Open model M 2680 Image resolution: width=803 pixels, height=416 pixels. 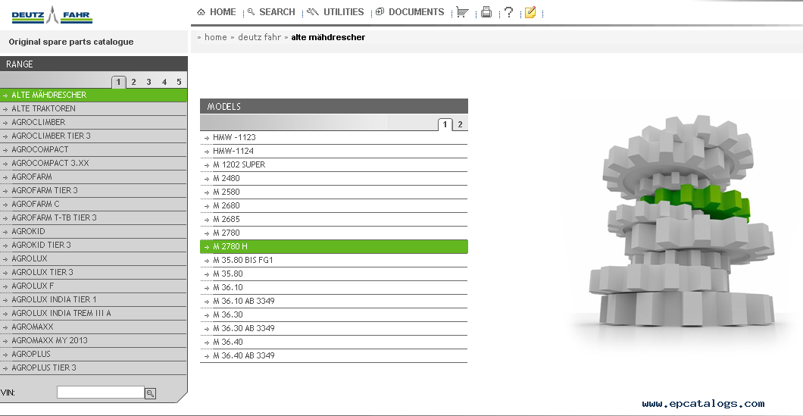coord(334,205)
